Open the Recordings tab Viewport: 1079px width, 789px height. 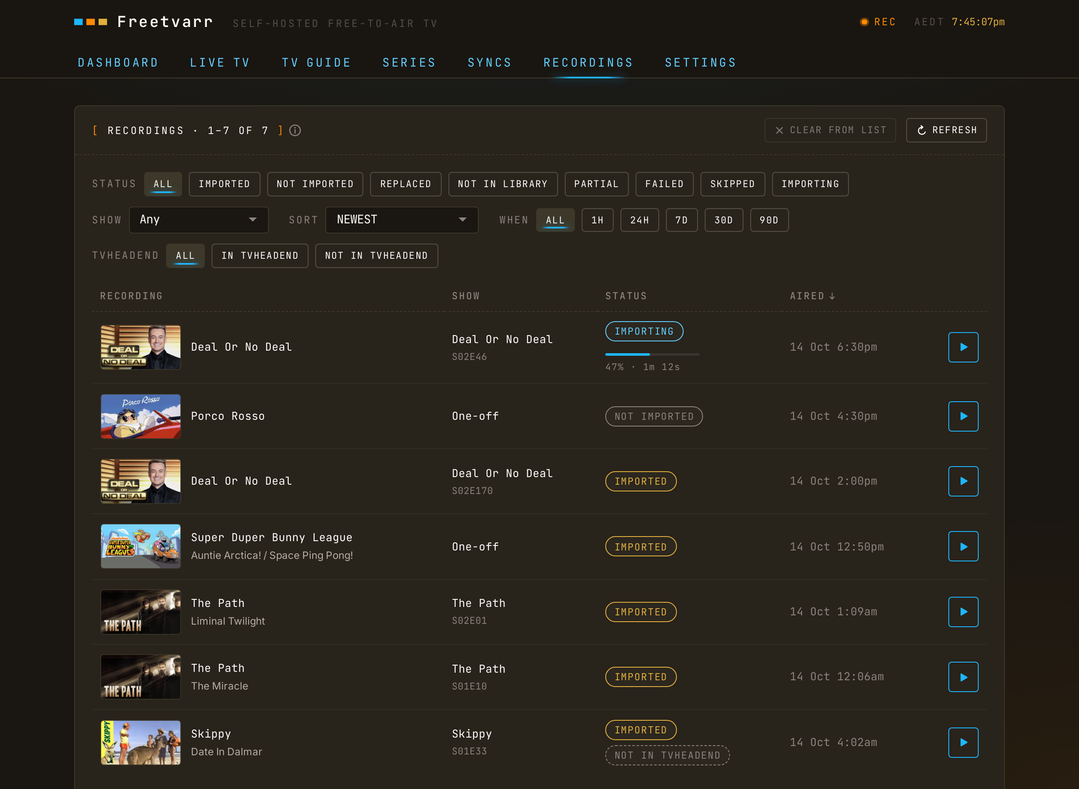pos(588,62)
